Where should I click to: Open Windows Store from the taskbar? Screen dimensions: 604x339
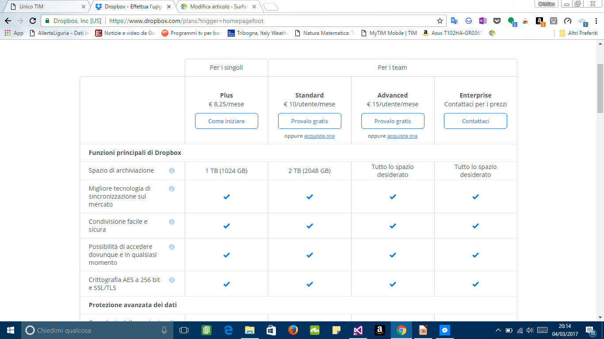(x=271, y=330)
